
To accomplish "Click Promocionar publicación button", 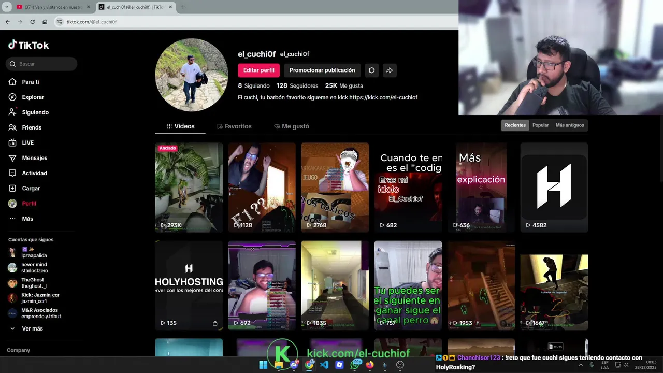I will 322,70.
